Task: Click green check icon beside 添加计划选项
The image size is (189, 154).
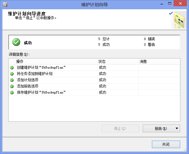Action: (x=12, y=80)
